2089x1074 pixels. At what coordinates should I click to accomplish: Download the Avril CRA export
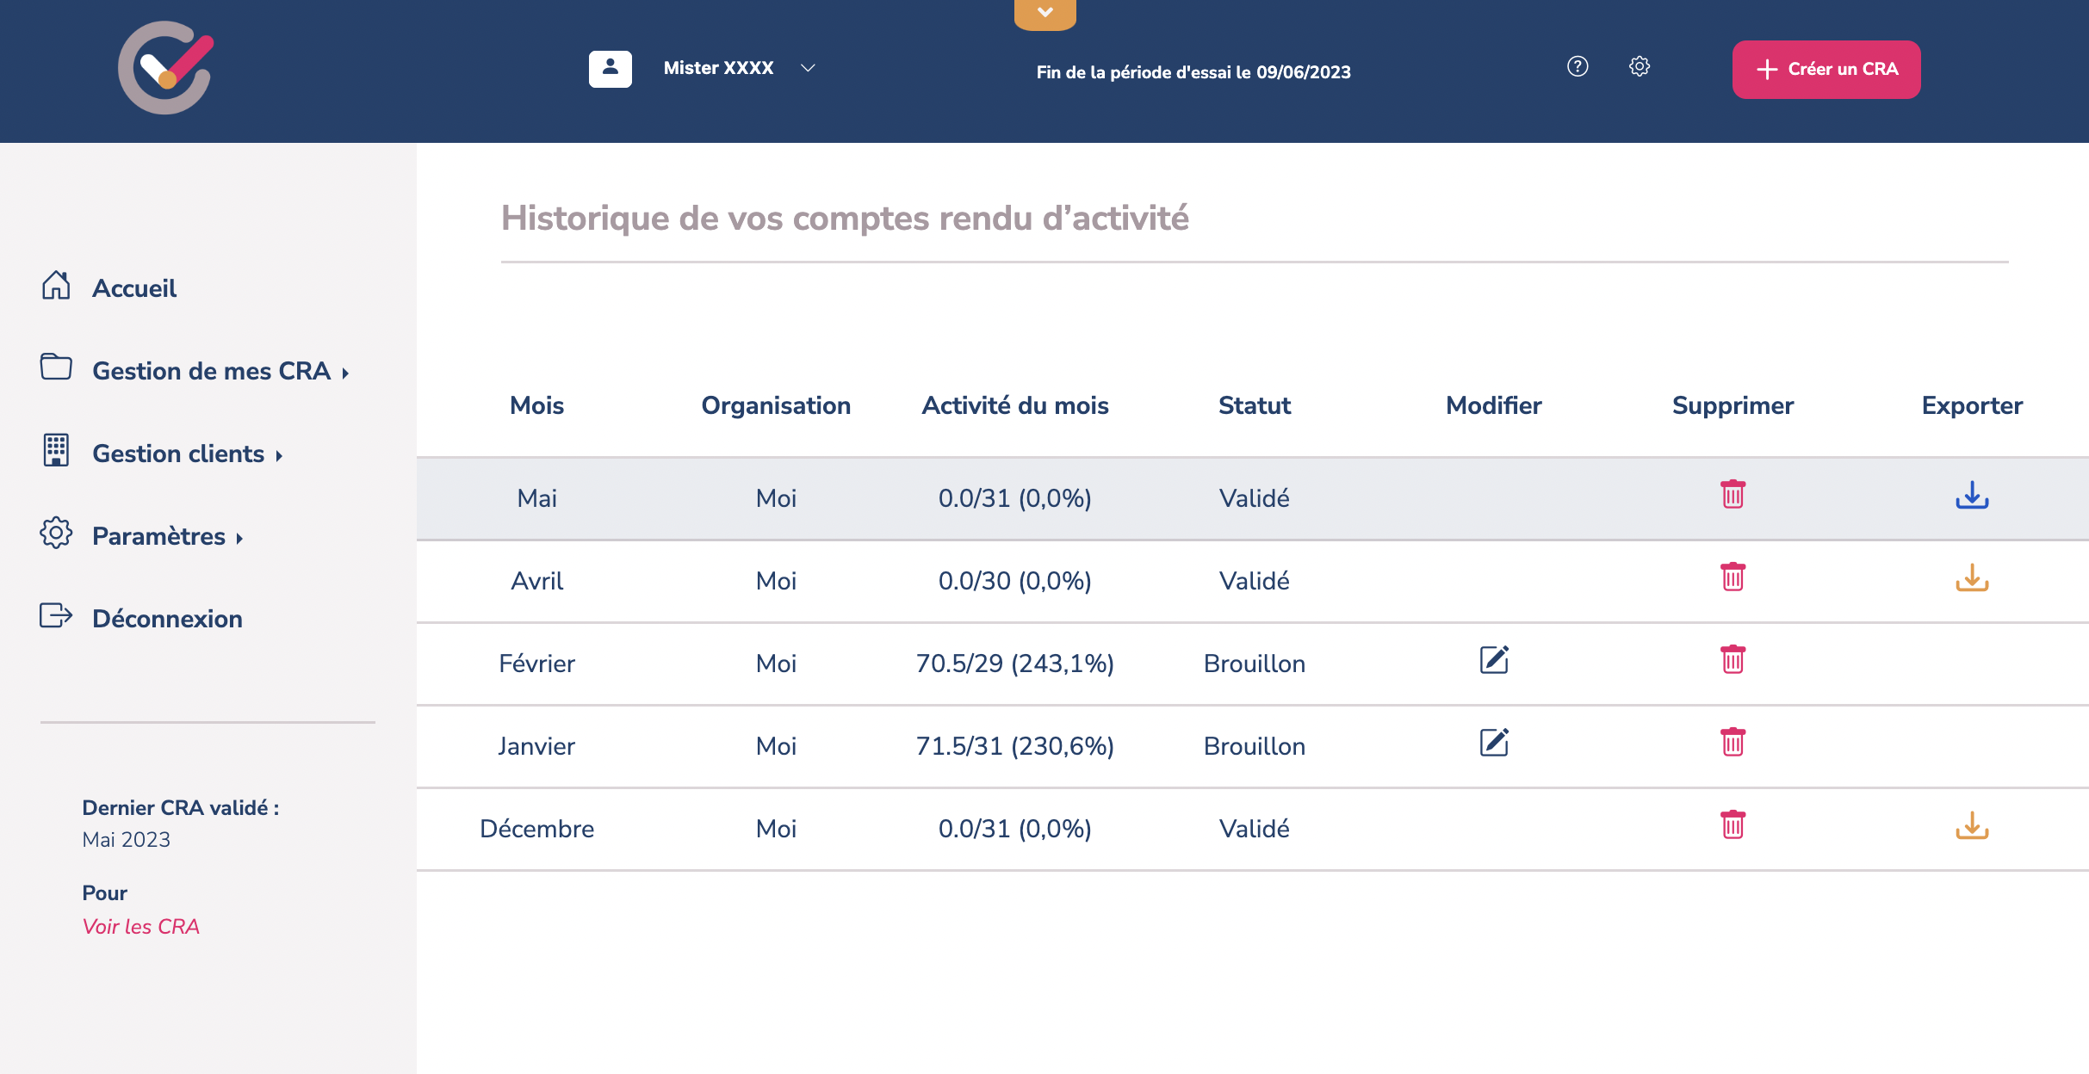pyautogui.click(x=1971, y=577)
